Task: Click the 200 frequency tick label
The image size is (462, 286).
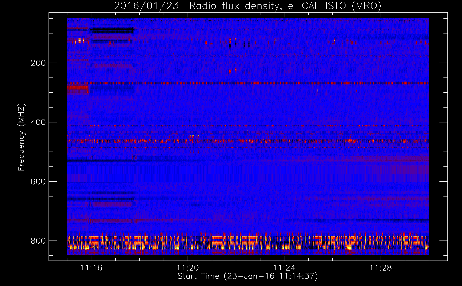Action: 38,63
